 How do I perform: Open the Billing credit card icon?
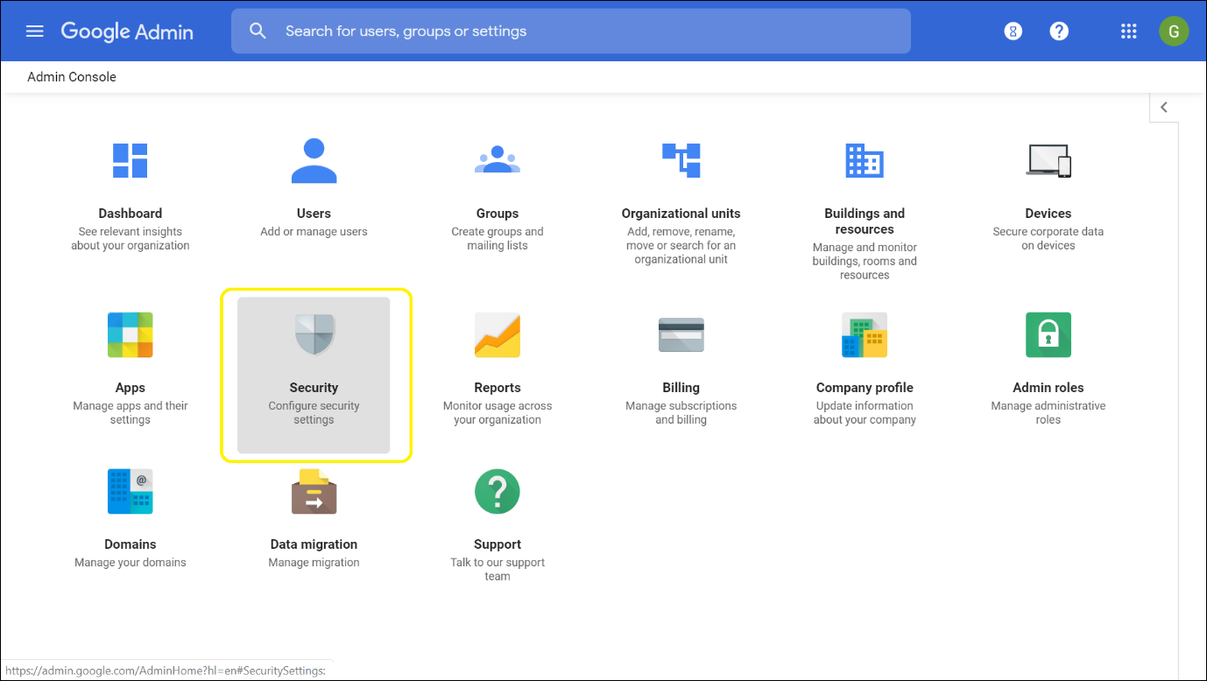(x=681, y=334)
